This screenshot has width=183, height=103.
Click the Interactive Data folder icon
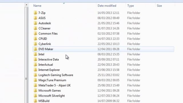35,59
